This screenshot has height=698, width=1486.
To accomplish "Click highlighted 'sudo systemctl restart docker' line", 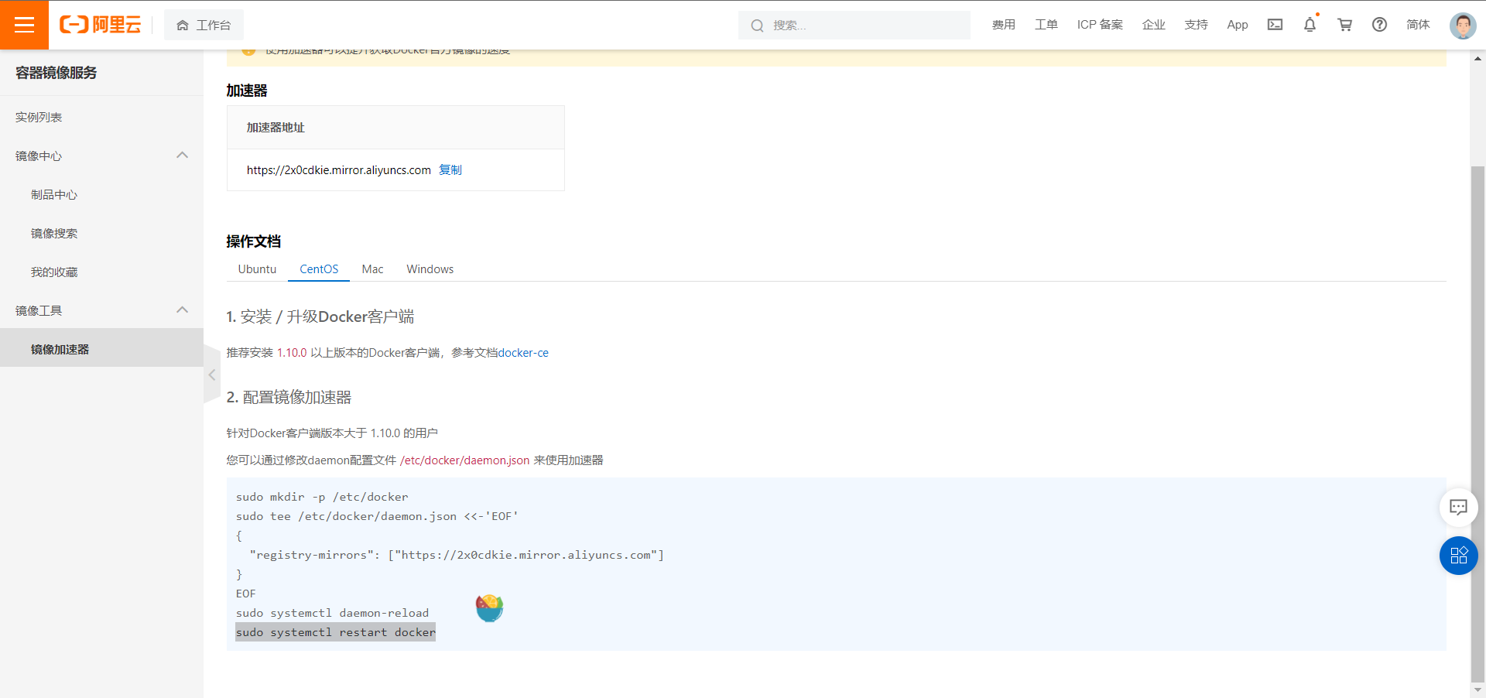I will pos(335,632).
